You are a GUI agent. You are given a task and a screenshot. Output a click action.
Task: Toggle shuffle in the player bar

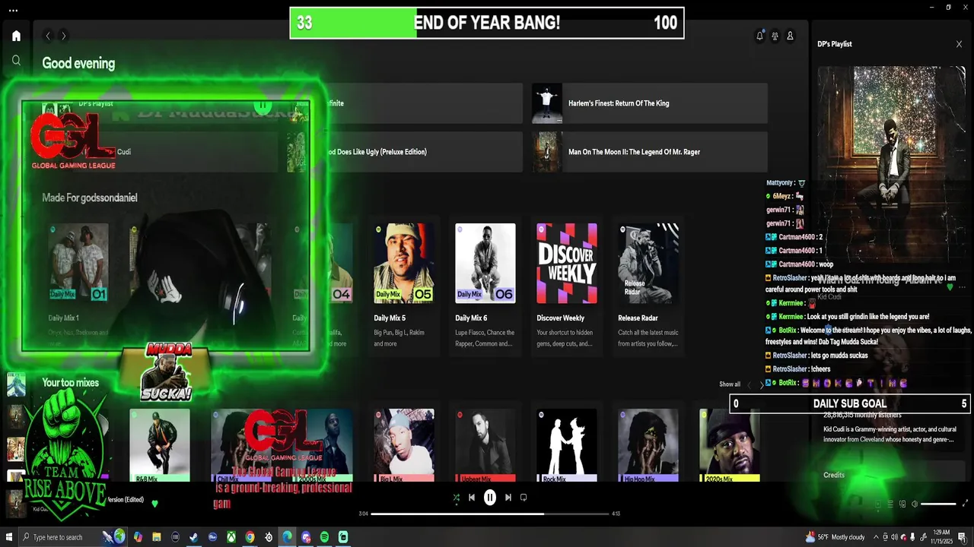click(456, 498)
